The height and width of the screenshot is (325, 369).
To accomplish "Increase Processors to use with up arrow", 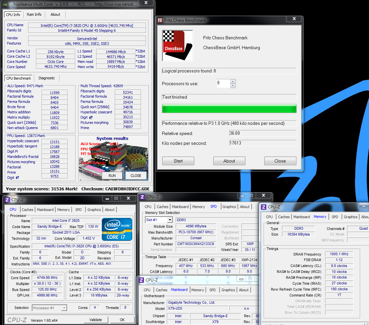I will [233, 82].
